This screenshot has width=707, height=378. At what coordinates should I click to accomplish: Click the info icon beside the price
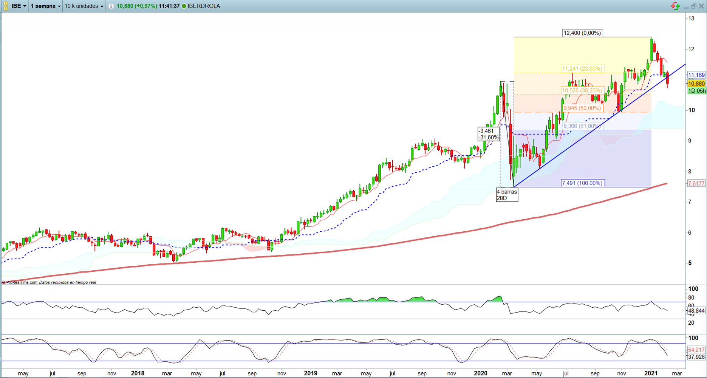click(x=111, y=6)
